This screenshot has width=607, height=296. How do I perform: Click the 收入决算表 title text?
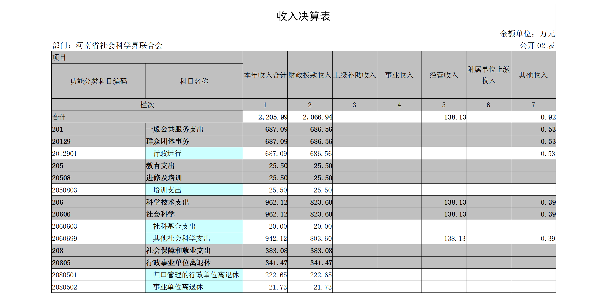pos(303,16)
